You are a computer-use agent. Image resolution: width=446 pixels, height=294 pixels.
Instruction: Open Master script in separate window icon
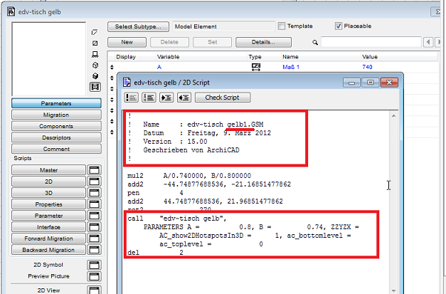pos(94,170)
